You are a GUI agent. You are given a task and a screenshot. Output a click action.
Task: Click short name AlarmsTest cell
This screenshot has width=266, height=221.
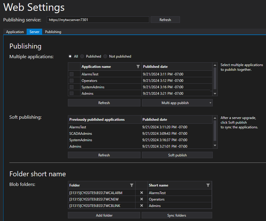tap(180, 193)
